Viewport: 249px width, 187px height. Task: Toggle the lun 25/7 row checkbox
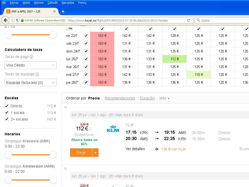pyautogui.click(x=86, y=59)
